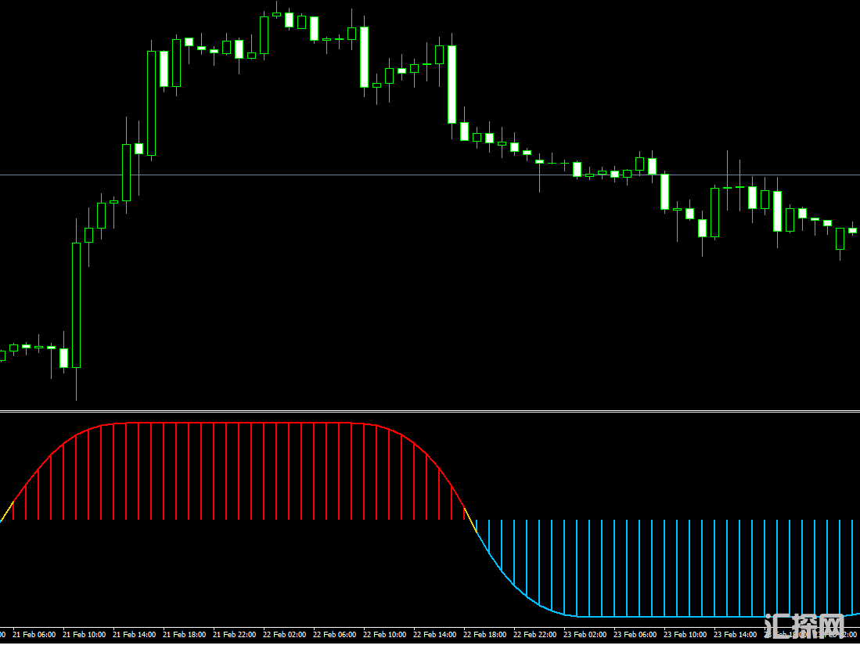Click the 21 Feb 06:00 time label
860x645 pixels.
click(x=34, y=635)
